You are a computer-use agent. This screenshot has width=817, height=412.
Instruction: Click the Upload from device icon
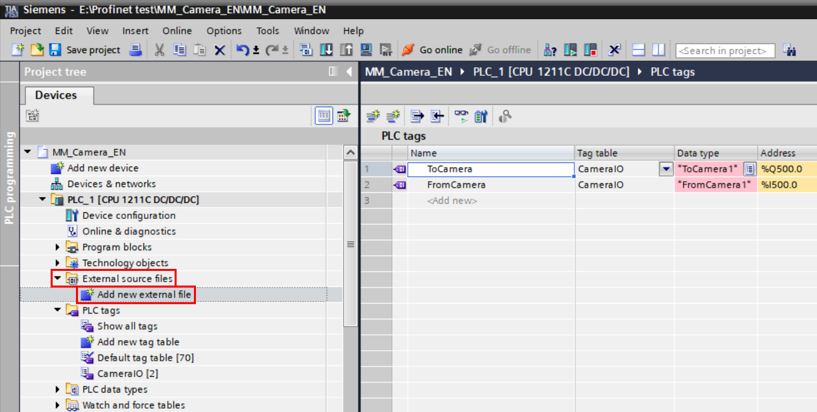[x=345, y=50]
